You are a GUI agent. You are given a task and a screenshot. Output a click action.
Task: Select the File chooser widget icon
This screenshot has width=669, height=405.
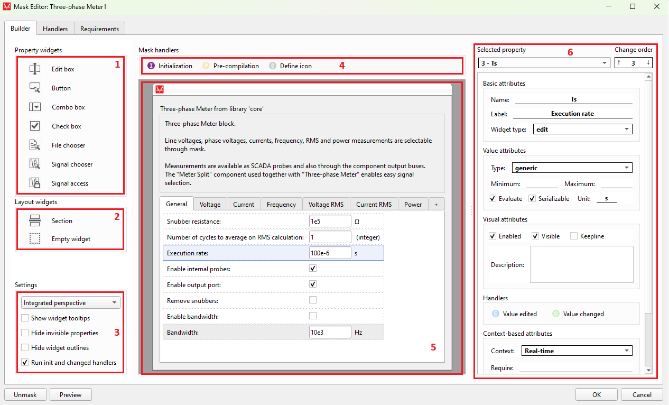coord(35,145)
